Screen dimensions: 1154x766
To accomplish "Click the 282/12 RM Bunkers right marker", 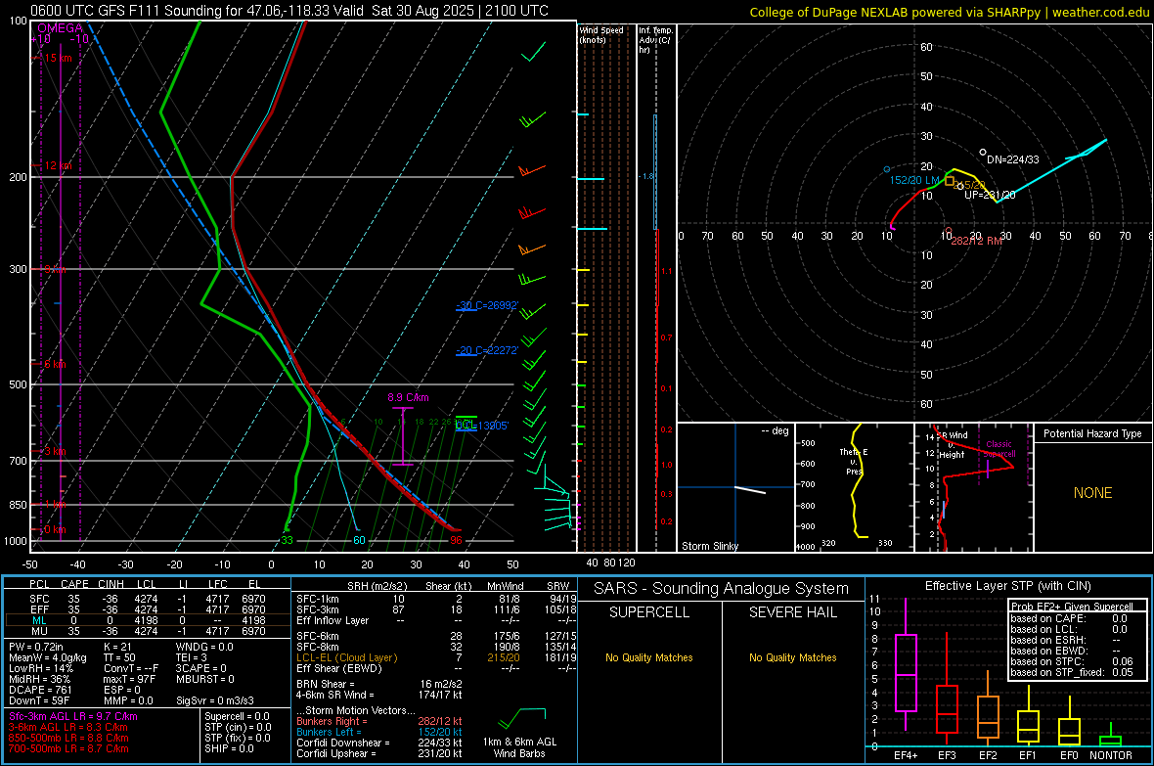I will click(x=977, y=240).
